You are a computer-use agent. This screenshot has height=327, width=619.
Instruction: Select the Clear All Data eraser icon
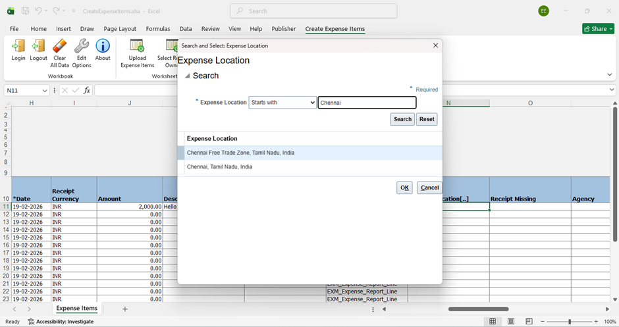tap(60, 46)
